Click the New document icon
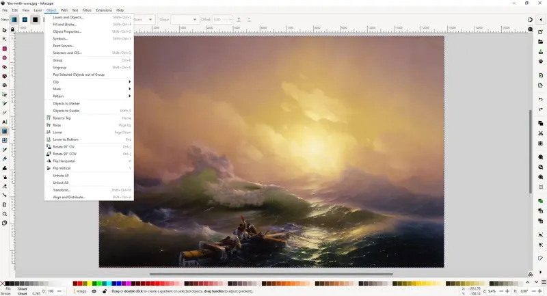Viewport: 547px width, 296px height. [540, 32]
